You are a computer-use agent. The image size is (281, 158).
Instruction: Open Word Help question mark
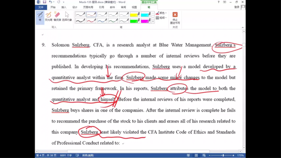[x=219, y=2]
